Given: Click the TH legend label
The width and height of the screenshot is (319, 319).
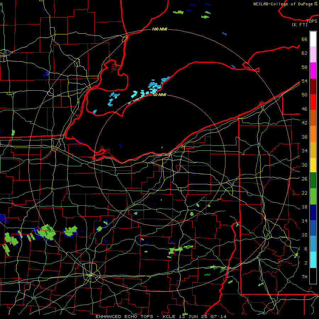Looking at the screenshot, I should click(x=304, y=276).
